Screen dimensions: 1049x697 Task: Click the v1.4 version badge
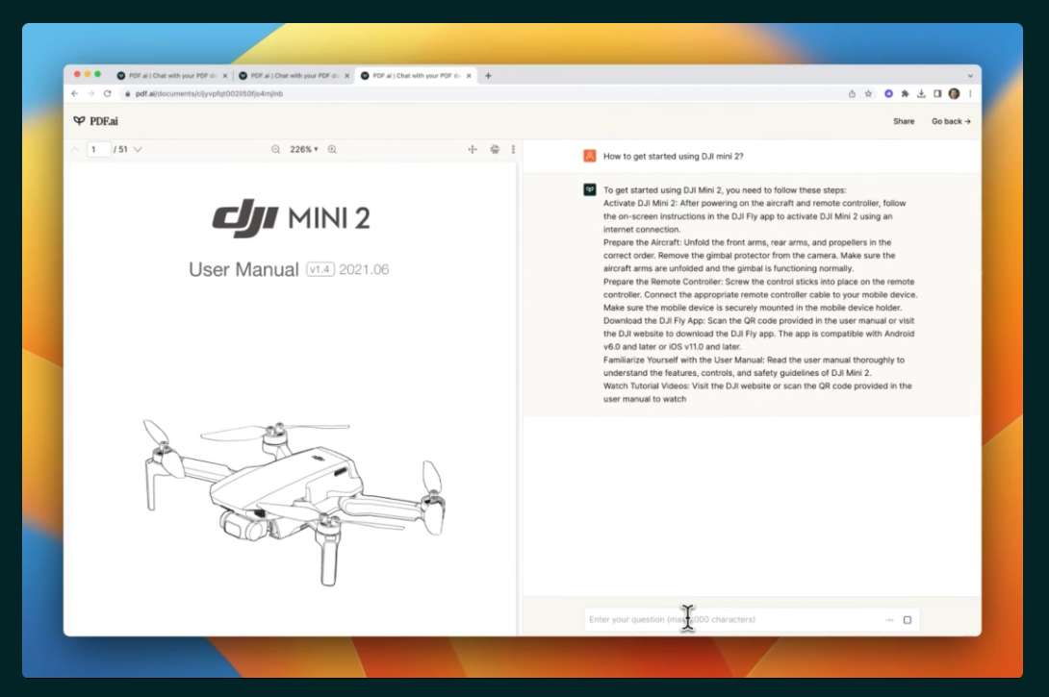tap(320, 269)
